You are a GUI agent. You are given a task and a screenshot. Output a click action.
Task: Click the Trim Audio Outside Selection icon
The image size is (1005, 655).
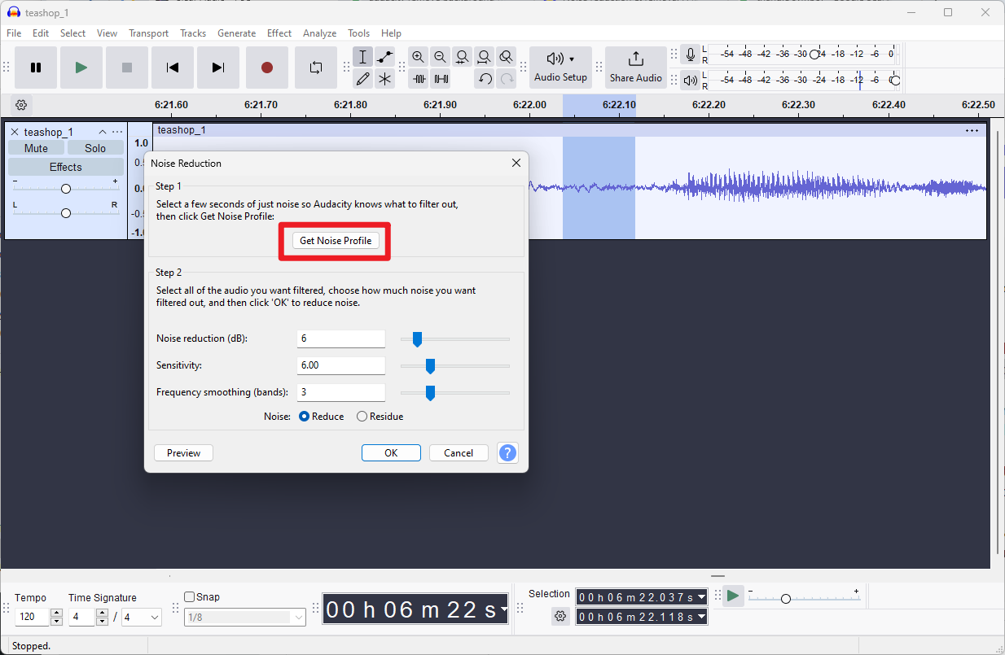pyautogui.click(x=419, y=79)
